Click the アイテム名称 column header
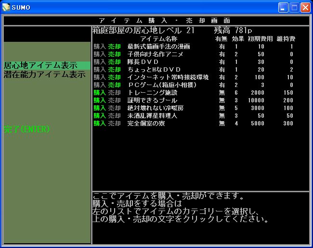This screenshot has width=313, height=248. [158, 39]
